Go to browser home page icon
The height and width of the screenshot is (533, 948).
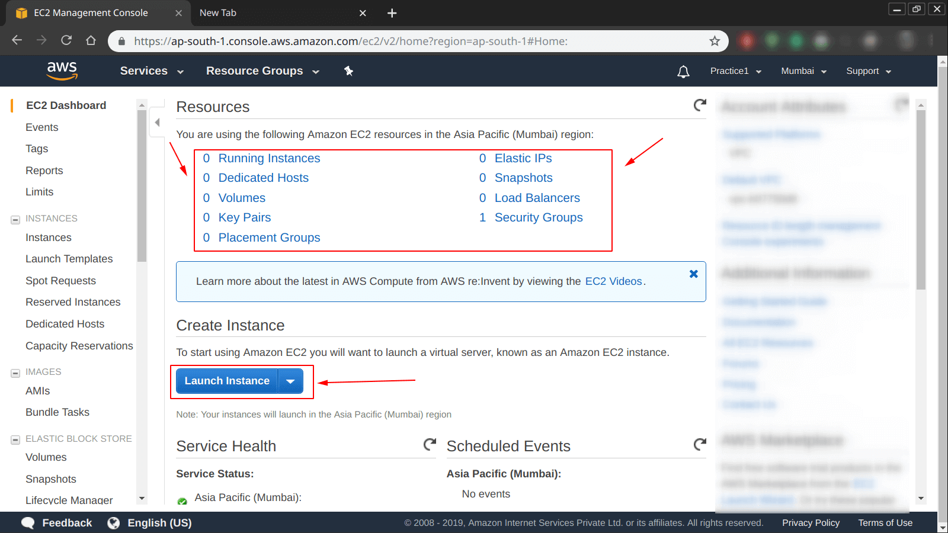coord(91,40)
